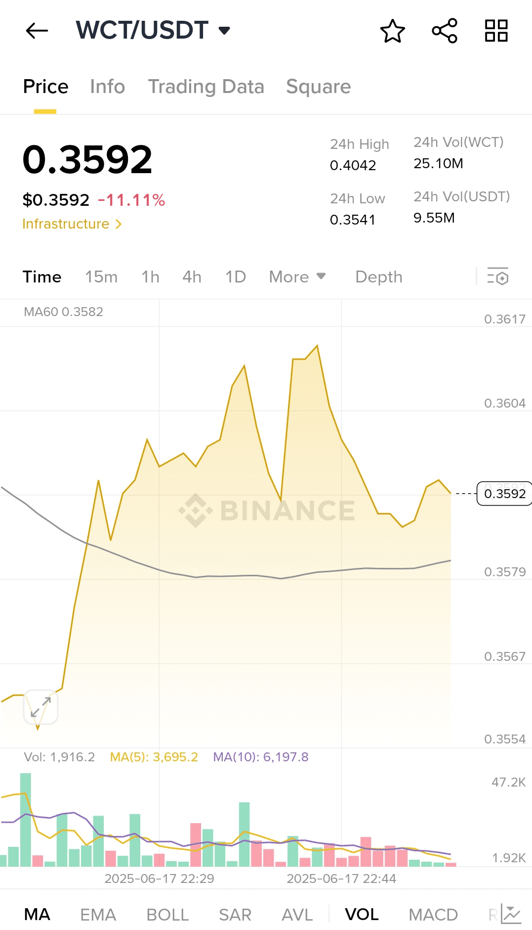This screenshot has height=930, width=532.
Task: Select the 15m interval
Action: click(101, 277)
